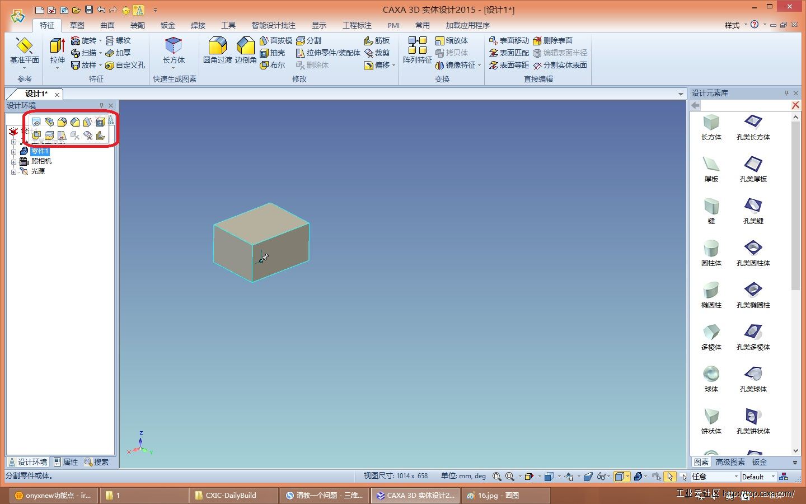
Task: Open the 偏移 dropdown arrow
Action: (x=394, y=66)
